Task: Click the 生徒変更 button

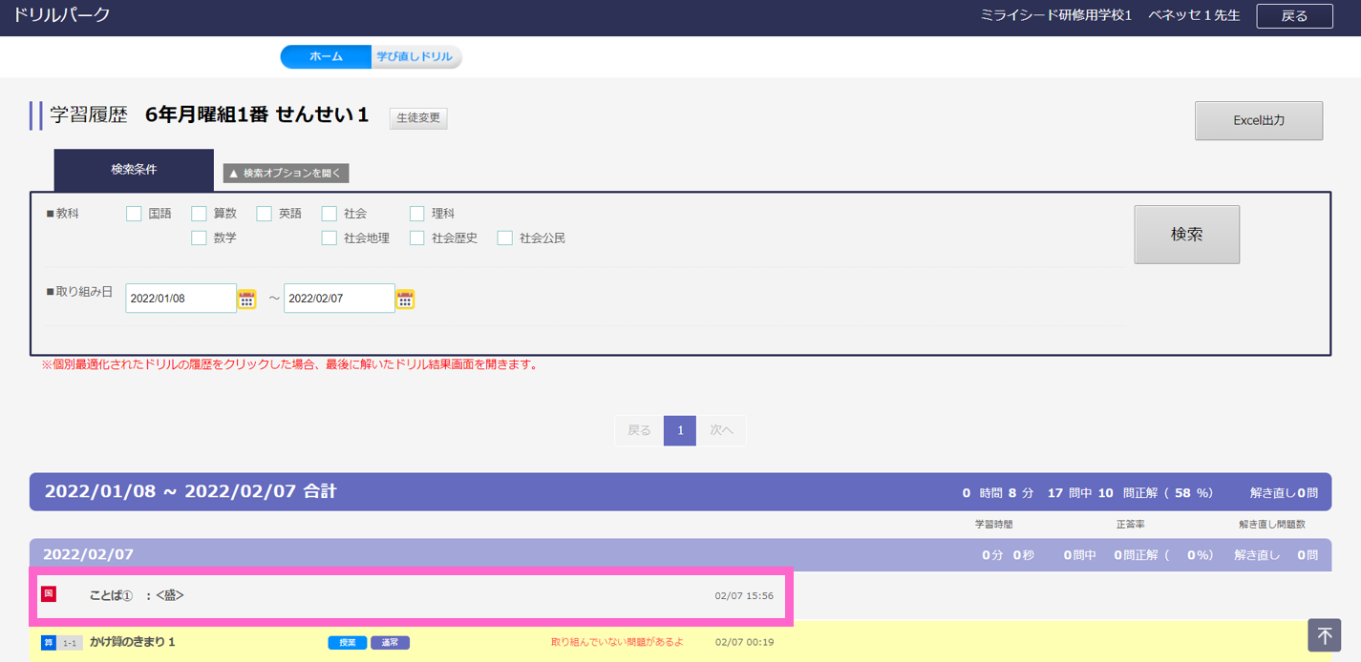Action: click(x=418, y=118)
